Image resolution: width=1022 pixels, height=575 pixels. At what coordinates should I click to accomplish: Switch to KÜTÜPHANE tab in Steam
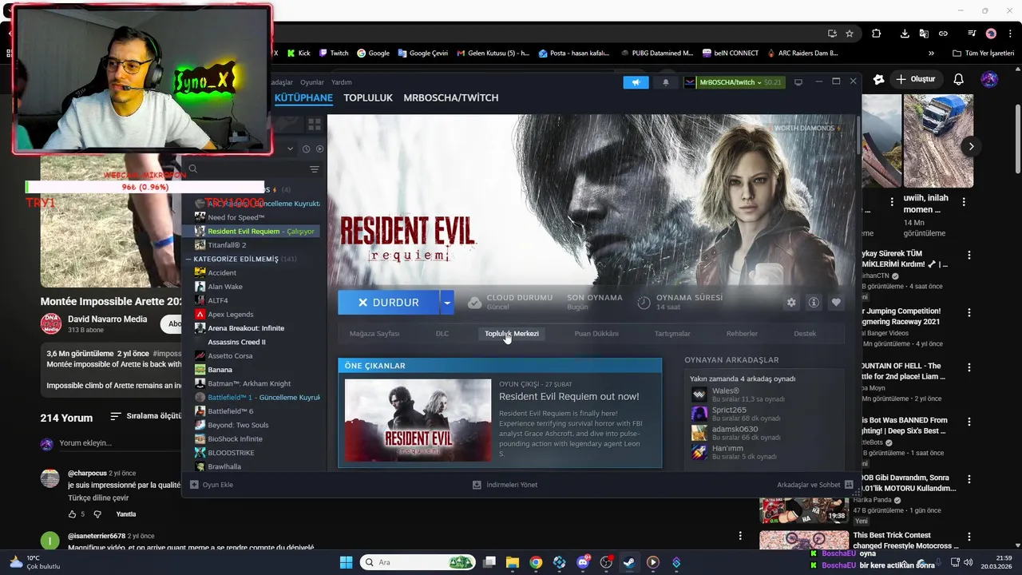coord(303,97)
